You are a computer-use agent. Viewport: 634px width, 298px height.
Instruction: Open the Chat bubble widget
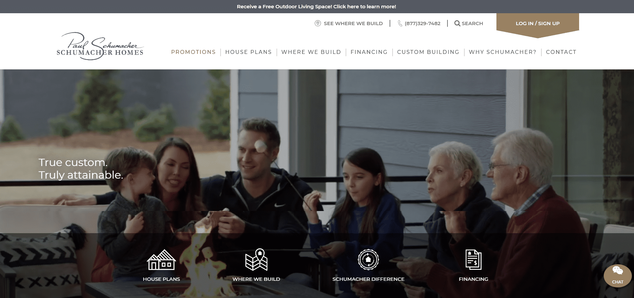[x=617, y=276]
